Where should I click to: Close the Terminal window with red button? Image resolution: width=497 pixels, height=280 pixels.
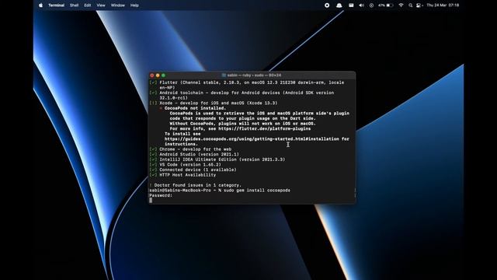(x=152, y=75)
